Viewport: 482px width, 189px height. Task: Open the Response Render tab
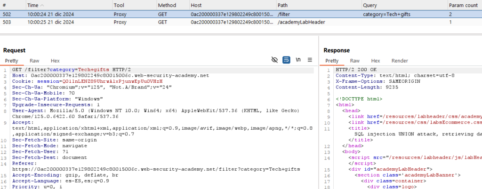pyautogui.click(x=400, y=61)
